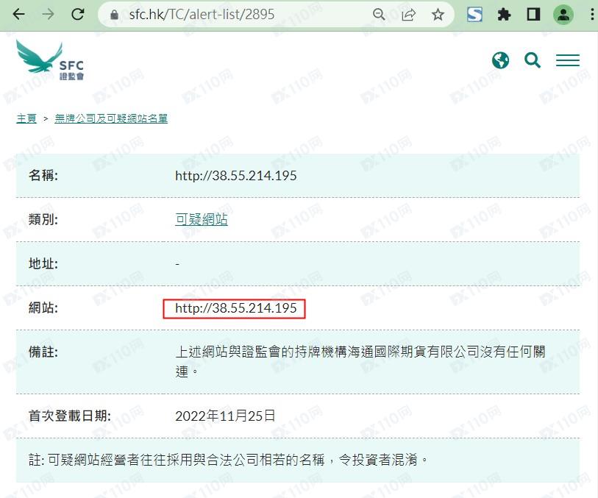Open the Chrome profile avatar
This screenshot has height=498, width=598.
click(563, 15)
